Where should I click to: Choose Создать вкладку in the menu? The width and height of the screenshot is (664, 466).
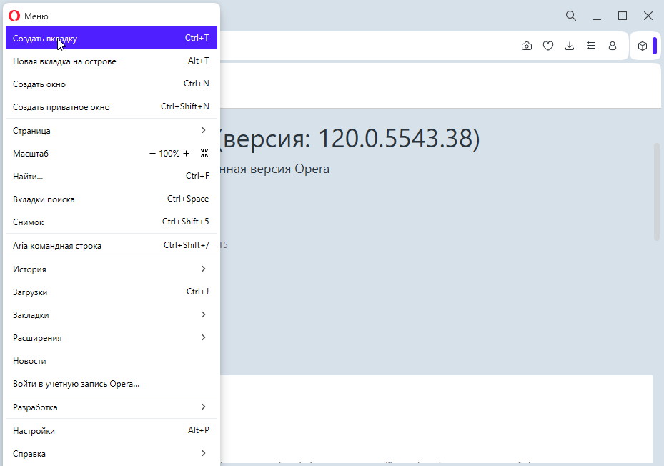point(112,38)
